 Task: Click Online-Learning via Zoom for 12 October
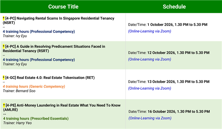[x=150, y=59]
